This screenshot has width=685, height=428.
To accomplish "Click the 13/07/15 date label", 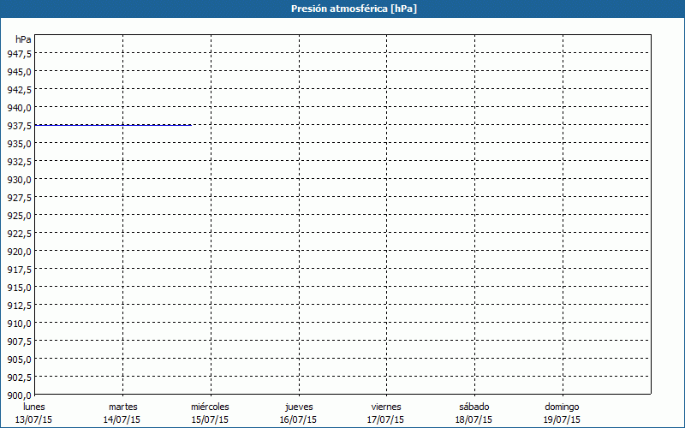I will 34,419.
